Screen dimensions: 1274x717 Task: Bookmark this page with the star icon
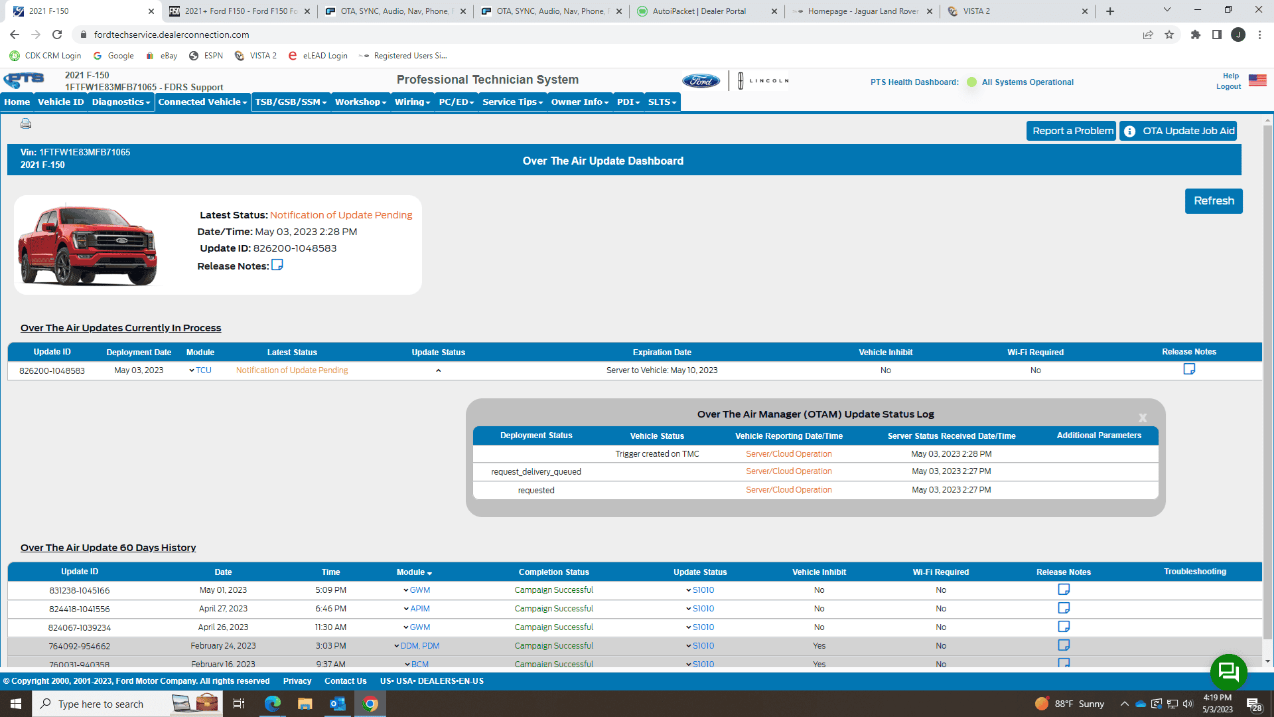click(1169, 35)
